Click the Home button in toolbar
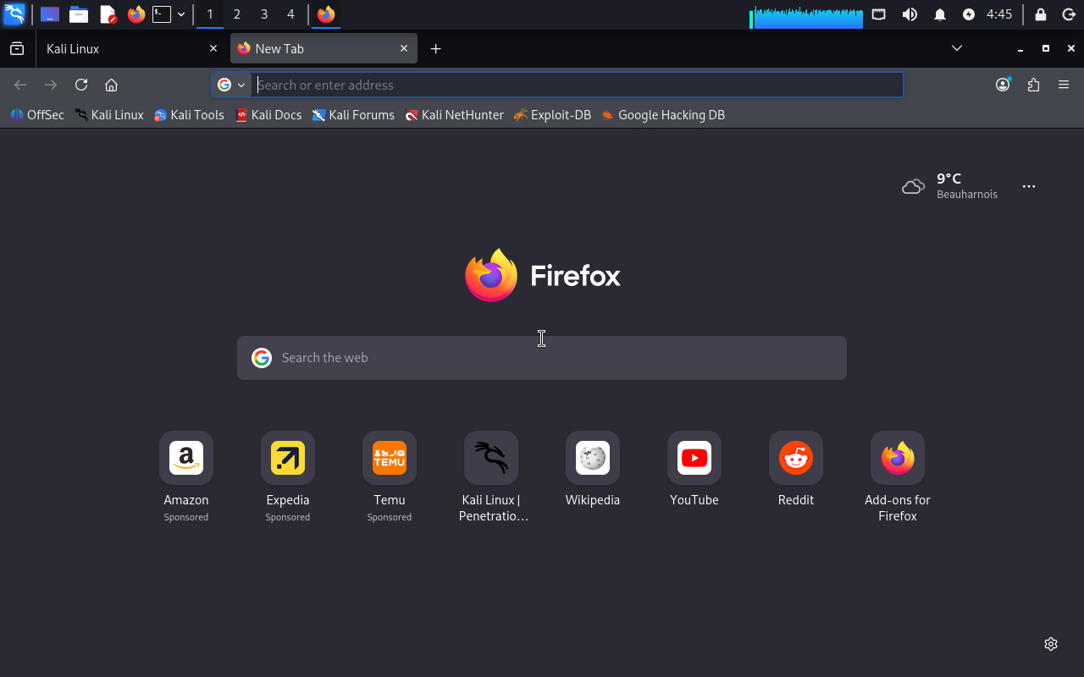The width and height of the screenshot is (1084, 677). (111, 85)
